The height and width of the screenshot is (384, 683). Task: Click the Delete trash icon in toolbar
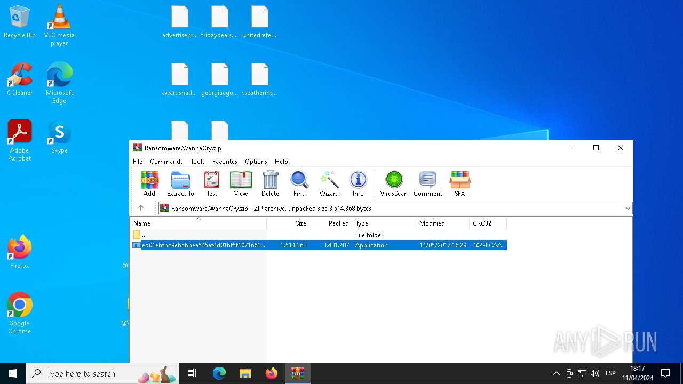(x=270, y=183)
